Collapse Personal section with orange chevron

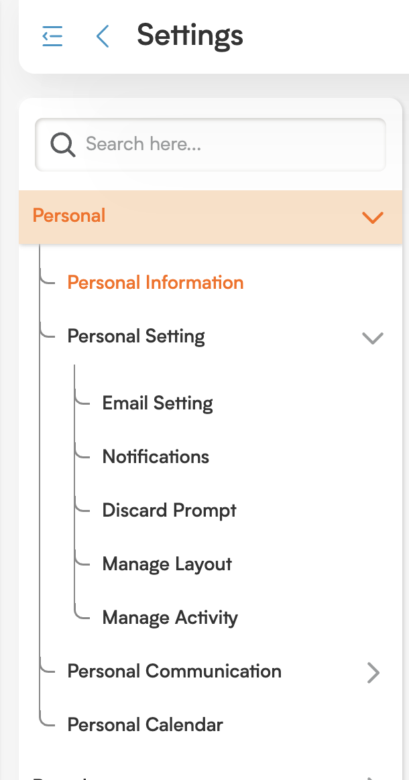[373, 217]
